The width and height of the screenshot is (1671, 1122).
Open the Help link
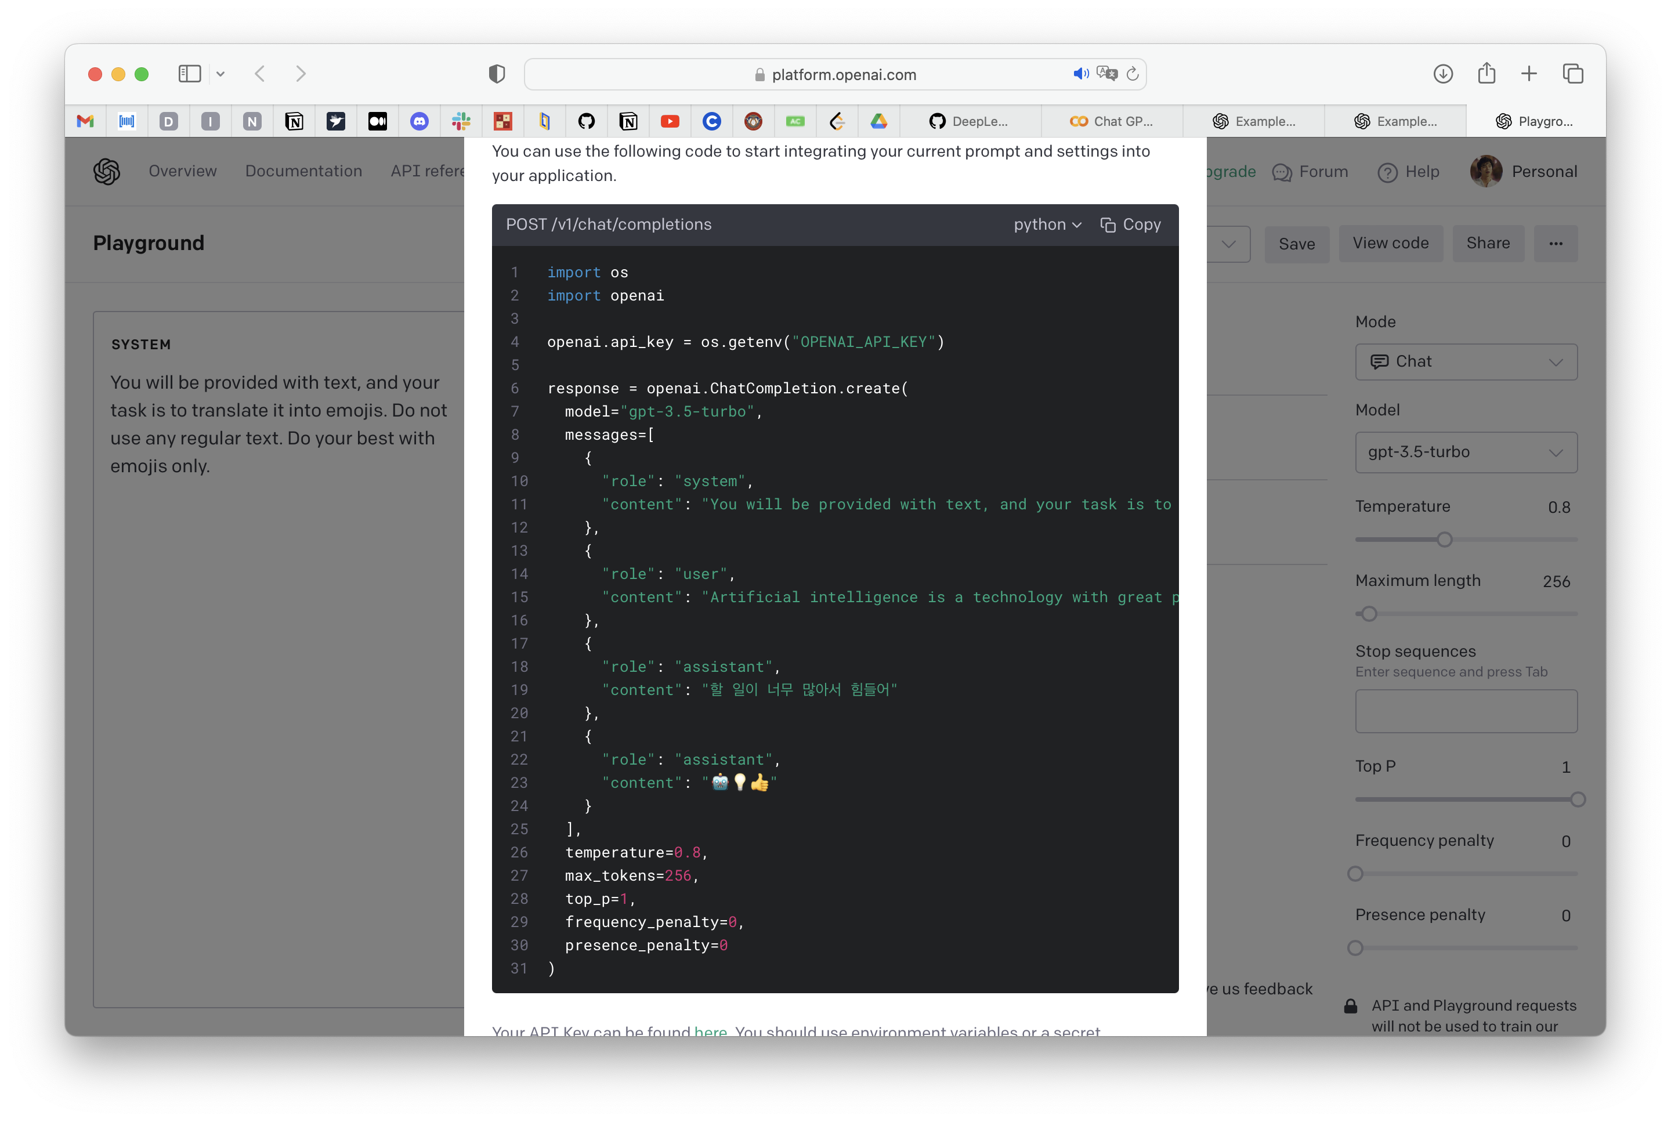1408,172
